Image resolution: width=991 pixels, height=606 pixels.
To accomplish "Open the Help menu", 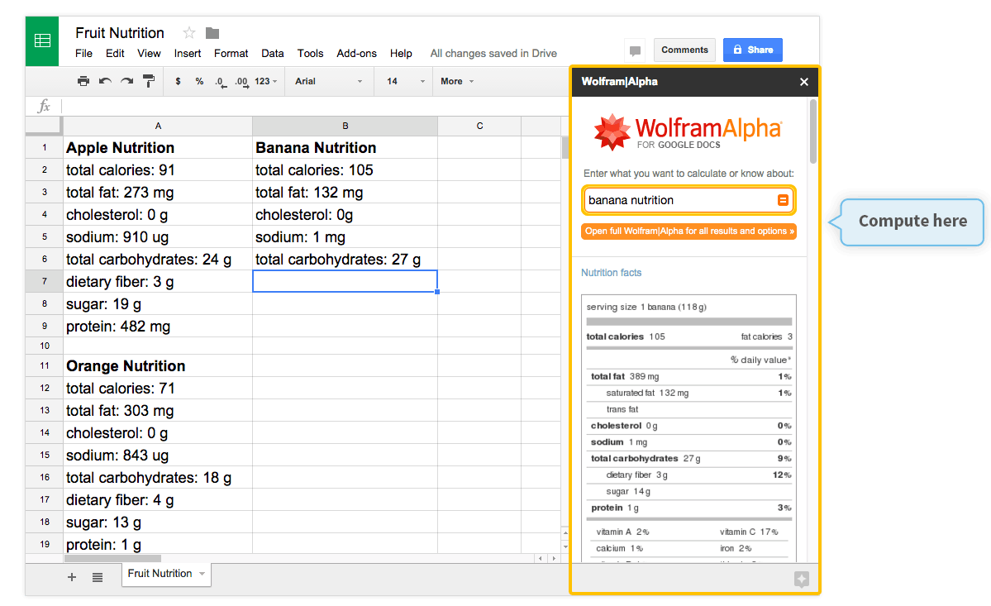I will pyautogui.click(x=401, y=54).
